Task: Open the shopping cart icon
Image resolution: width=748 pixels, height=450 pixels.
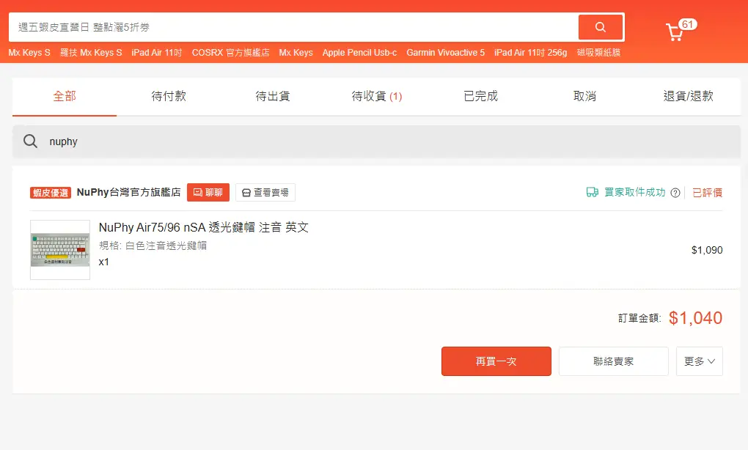Action: 675,32
